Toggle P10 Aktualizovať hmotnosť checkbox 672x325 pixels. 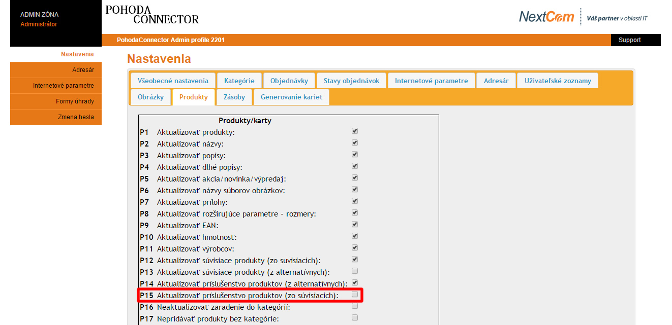(355, 236)
